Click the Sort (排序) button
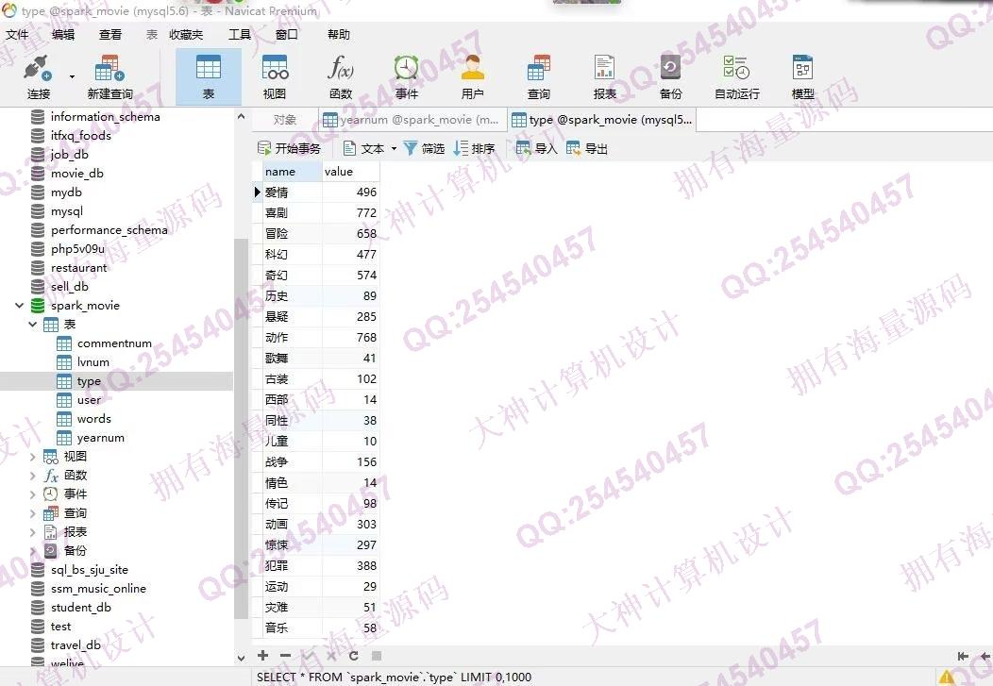This screenshot has height=686, width=993. coord(475,149)
